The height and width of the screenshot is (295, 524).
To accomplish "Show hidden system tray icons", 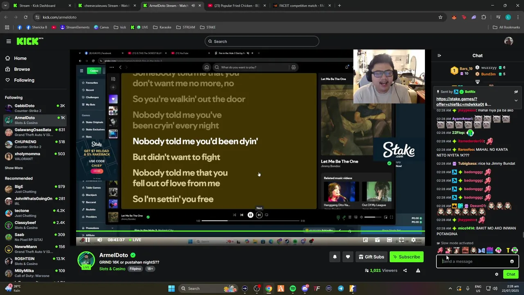I will (450, 288).
